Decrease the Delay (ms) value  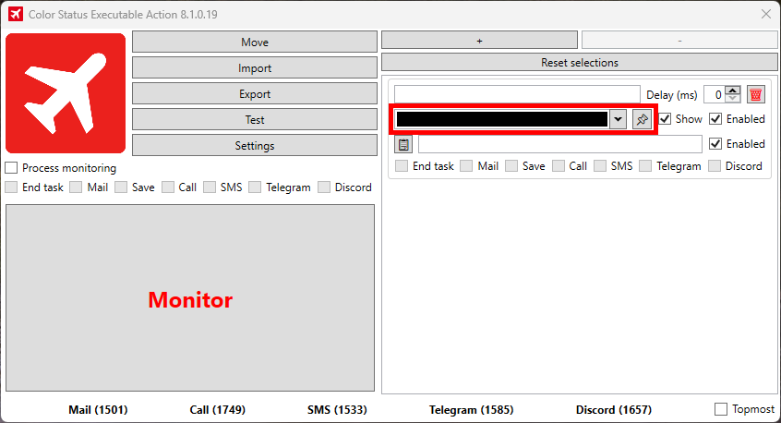pyautogui.click(x=733, y=98)
